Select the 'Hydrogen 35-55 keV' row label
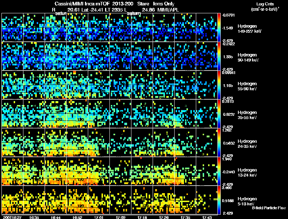This screenshot has width=288, height=219. click(x=247, y=115)
